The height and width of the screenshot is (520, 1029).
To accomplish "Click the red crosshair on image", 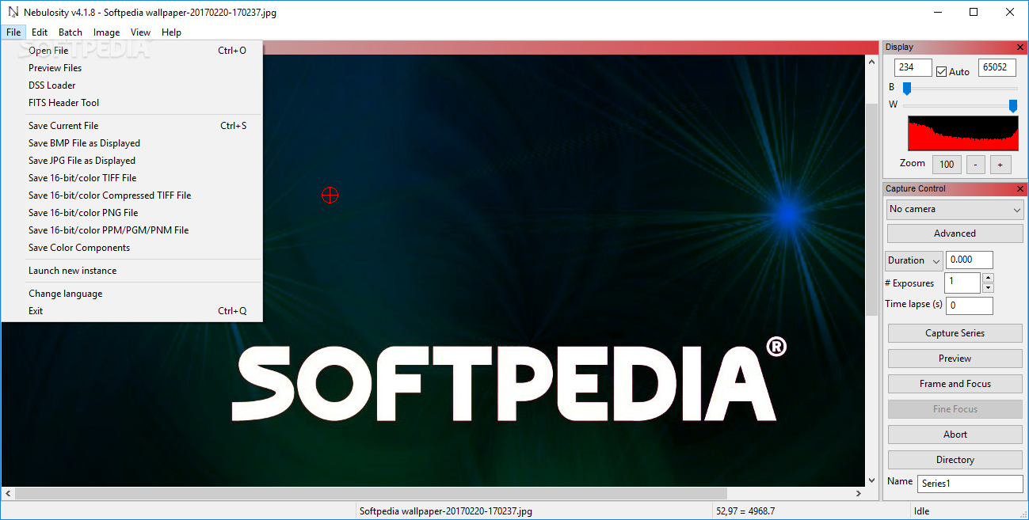I will [330, 195].
